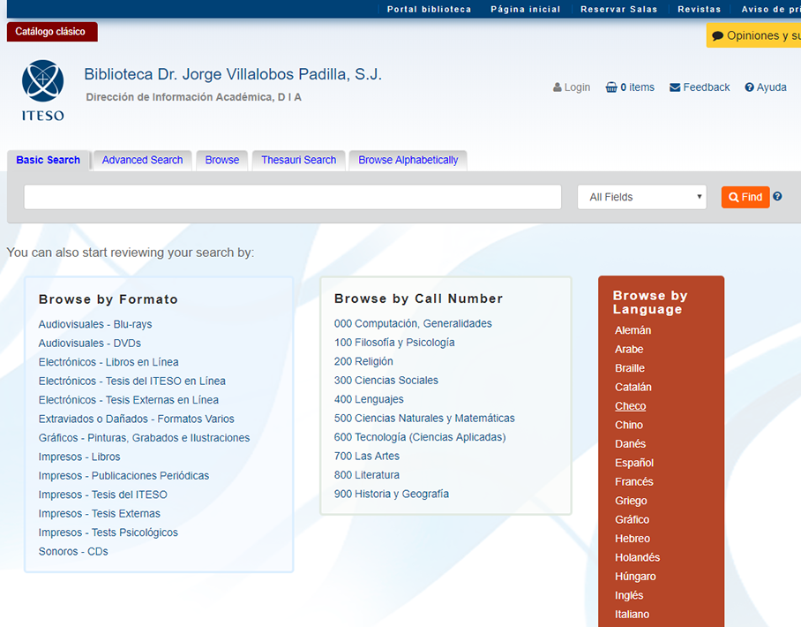The image size is (801, 627).
Task: Browse Audiovisuales - DVDs format
Action: click(x=89, y=344)
